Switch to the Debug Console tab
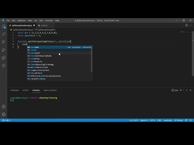This screenshot has width=194, height=145. (50, 90)
